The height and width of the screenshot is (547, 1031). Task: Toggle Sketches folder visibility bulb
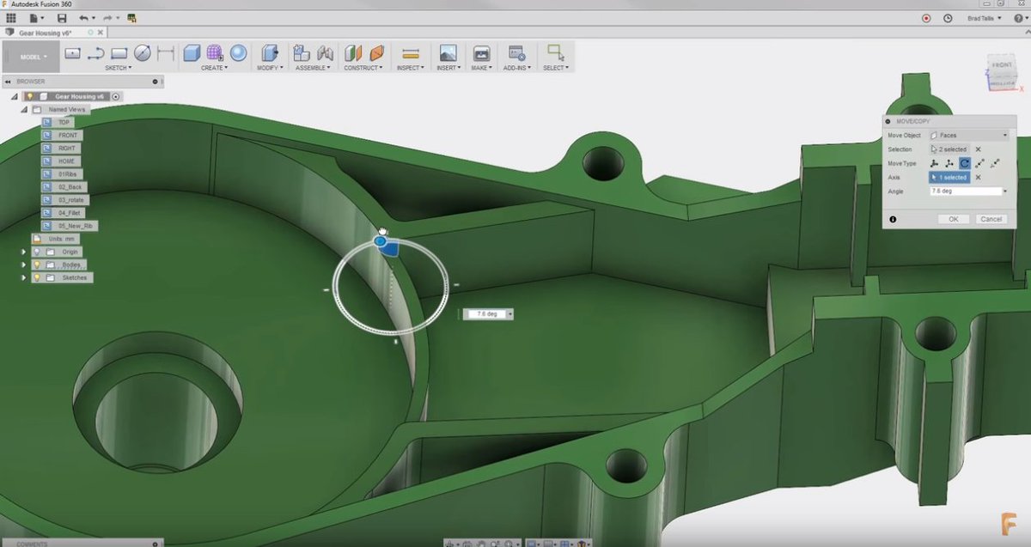click(37, 277)
